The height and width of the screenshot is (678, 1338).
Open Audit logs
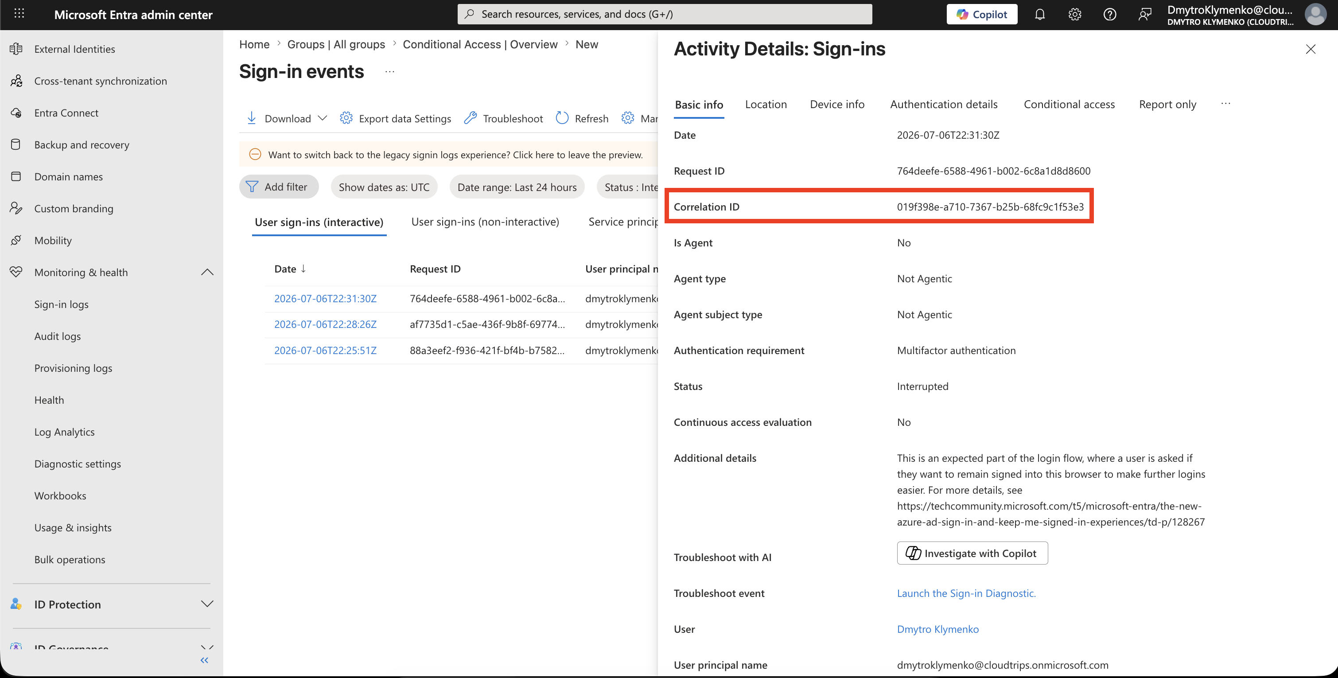point(57,336)
